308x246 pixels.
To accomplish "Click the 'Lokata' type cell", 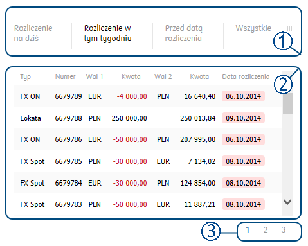I will 30,118.
